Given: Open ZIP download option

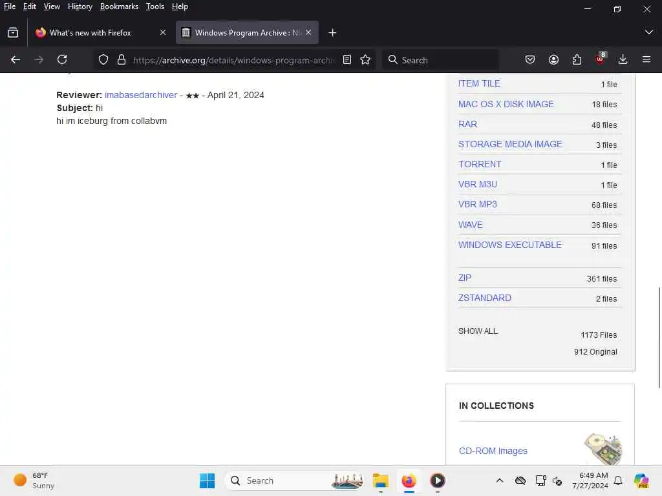Looking at the screenshot, I should point(464,278).
